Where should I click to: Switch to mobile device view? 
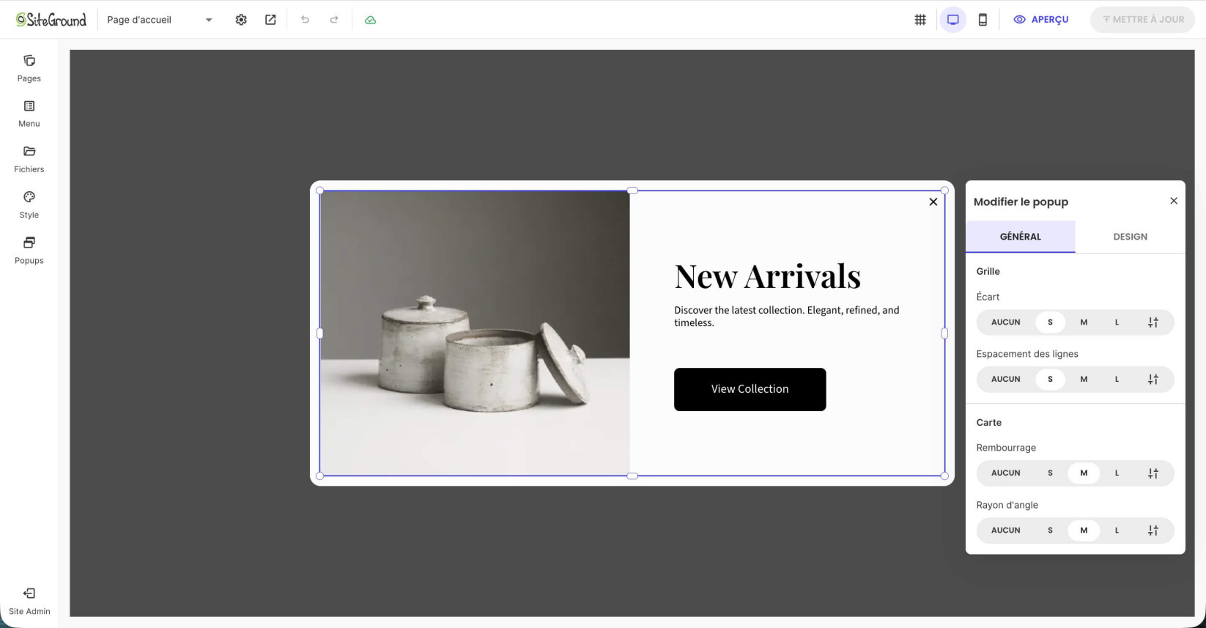[983, 20]
